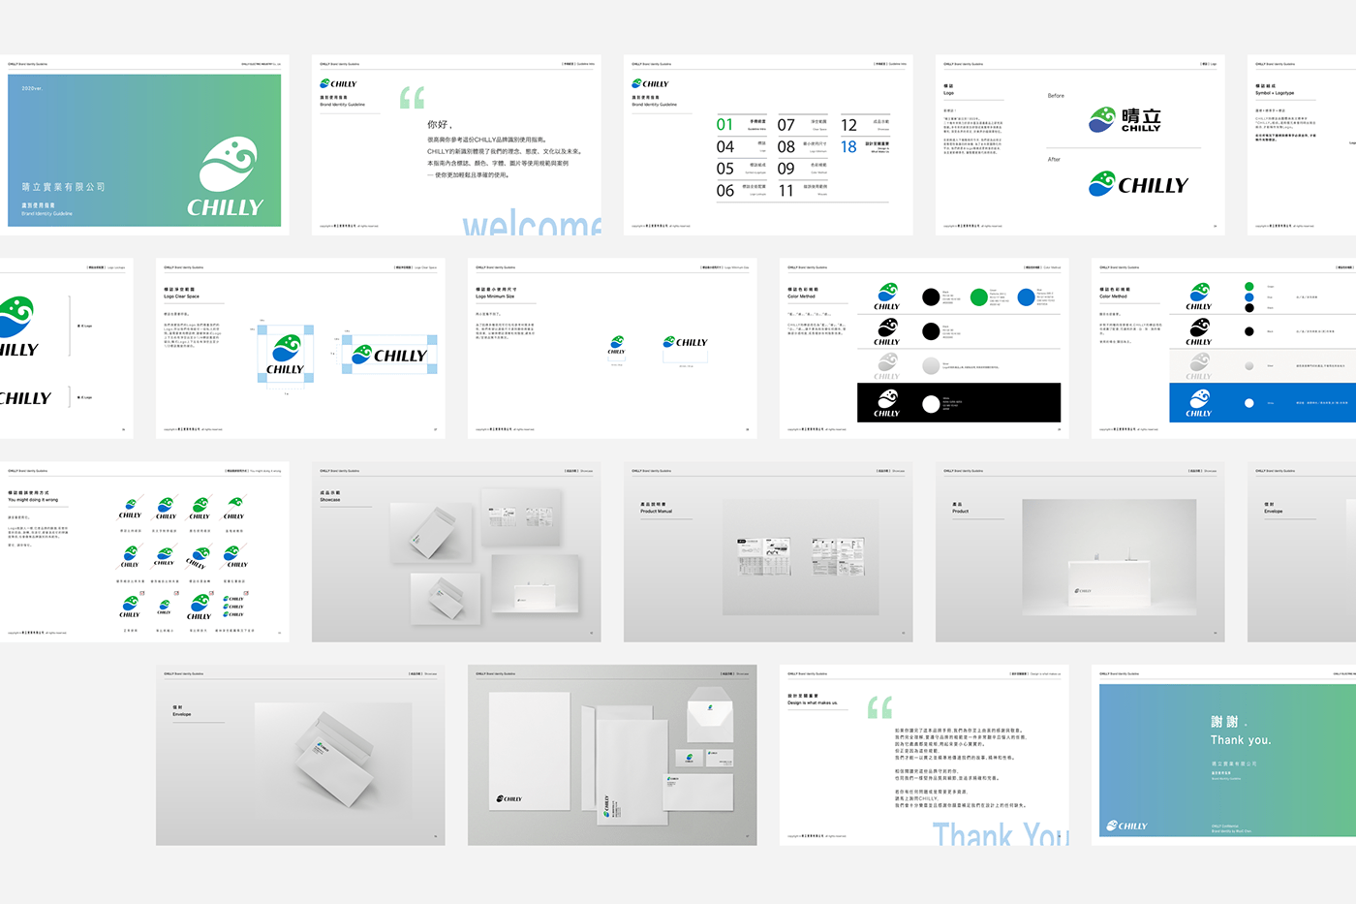Click the green quotation mark on design slide

point(879,707)
